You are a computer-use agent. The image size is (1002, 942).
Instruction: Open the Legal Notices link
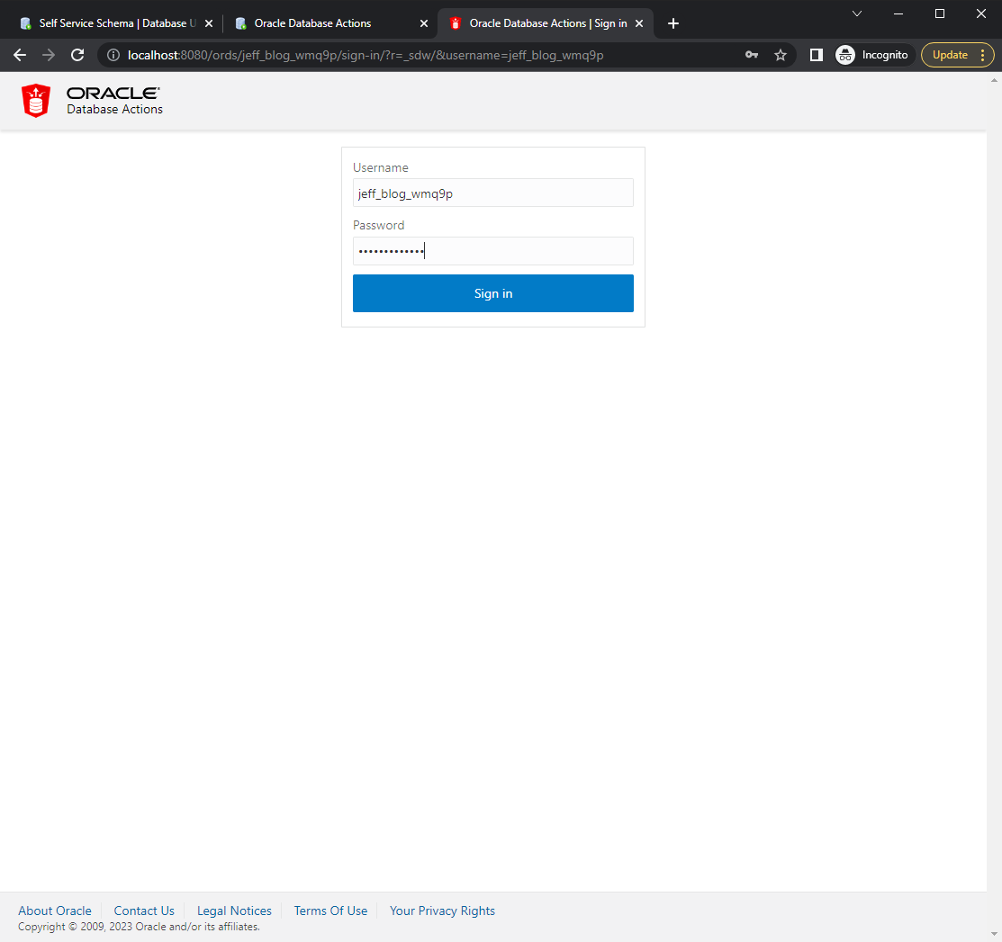[235, 911]
